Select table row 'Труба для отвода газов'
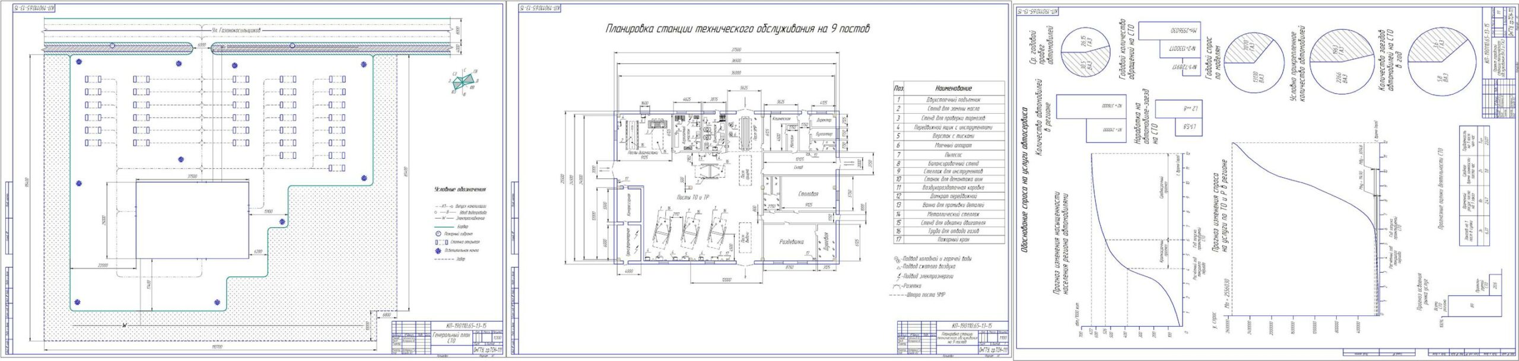Image resolution: width=1519 pixels, height=361 pixels. [x=949, y=232]
